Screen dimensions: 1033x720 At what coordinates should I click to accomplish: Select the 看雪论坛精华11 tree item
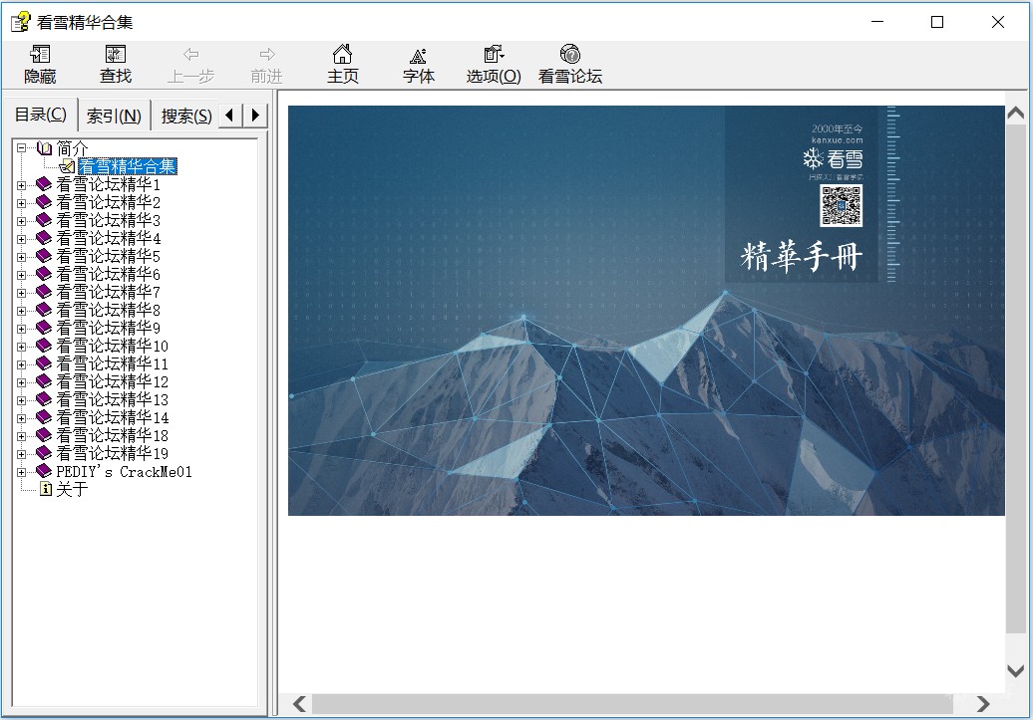(112, 363)
